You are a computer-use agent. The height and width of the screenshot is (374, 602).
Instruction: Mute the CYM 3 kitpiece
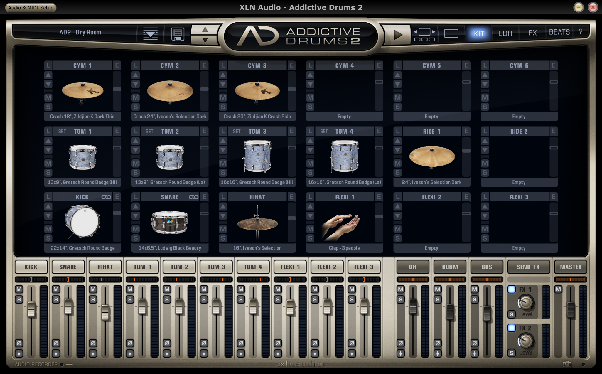223,97
